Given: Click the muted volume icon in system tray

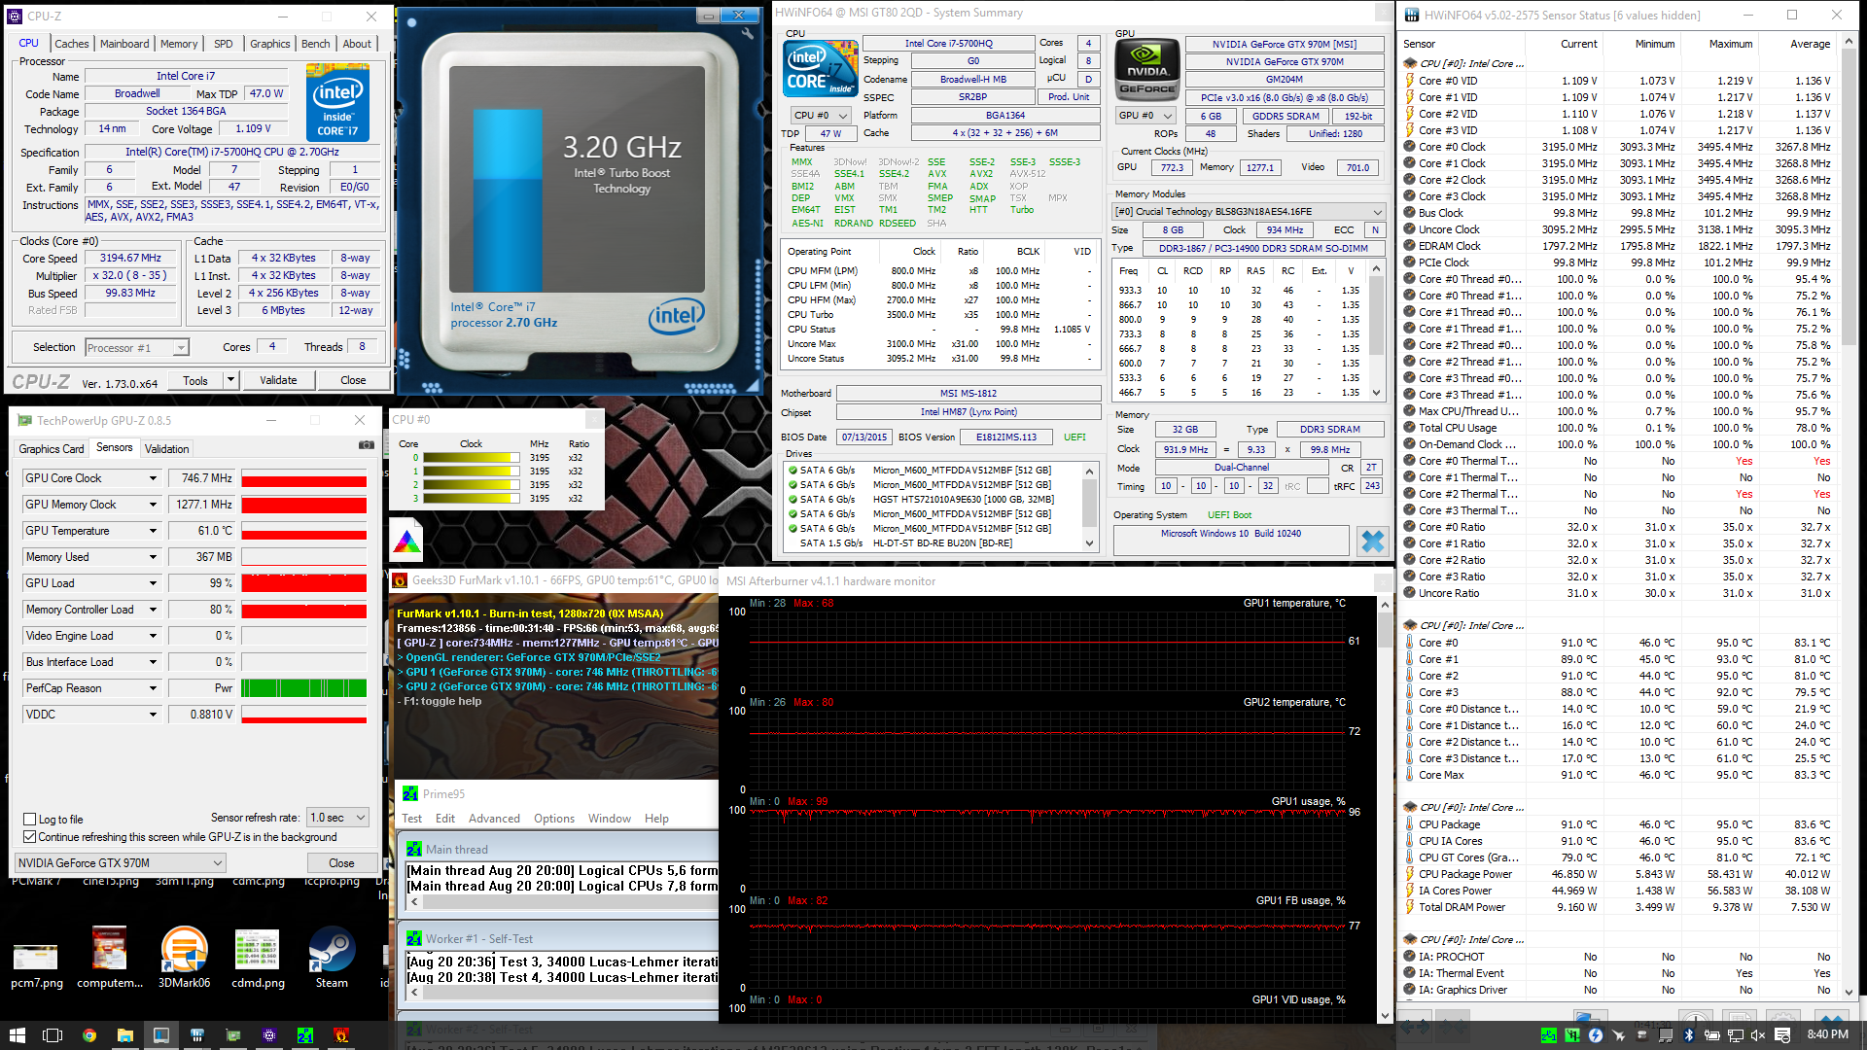Looking at the screenshot, I should pyautogui.click(x=1758, y=1035).
